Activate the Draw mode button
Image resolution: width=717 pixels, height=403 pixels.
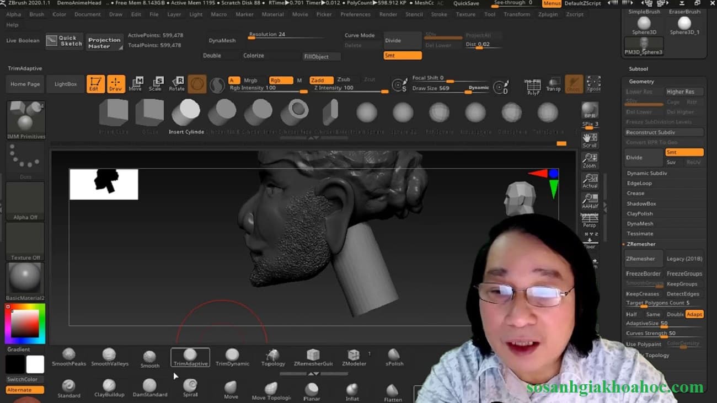click(x=116, y=84)
